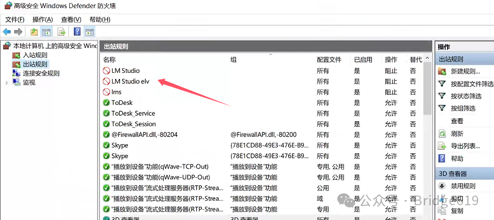Screen dimensions: 494x220
Task: Click the icon beside @FirewallAPI.dll,-80204
Action: [x=107, y=135]
